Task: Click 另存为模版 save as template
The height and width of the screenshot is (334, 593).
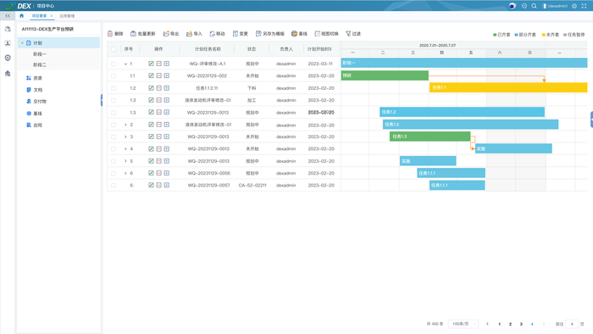Action: (x=270, y=34)
